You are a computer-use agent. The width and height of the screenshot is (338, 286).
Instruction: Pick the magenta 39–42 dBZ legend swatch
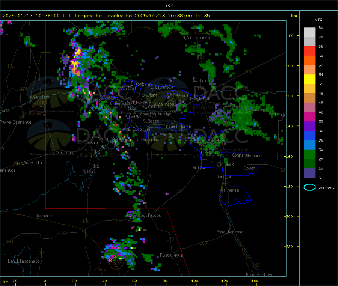point(309,117)
